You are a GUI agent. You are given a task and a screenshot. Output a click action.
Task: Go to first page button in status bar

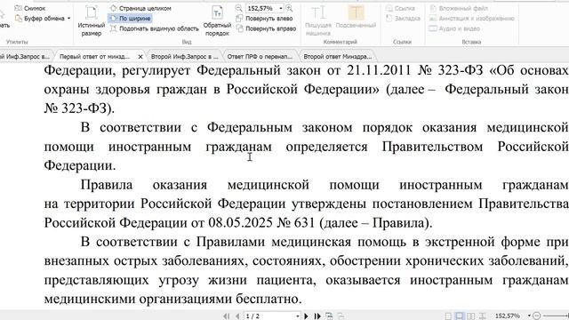click(227, 316)
